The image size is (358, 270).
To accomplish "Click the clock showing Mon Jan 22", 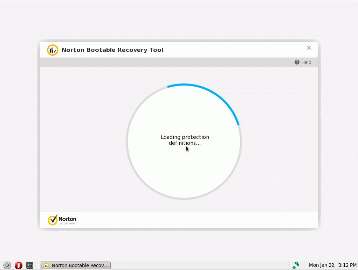I will (333, 265).
